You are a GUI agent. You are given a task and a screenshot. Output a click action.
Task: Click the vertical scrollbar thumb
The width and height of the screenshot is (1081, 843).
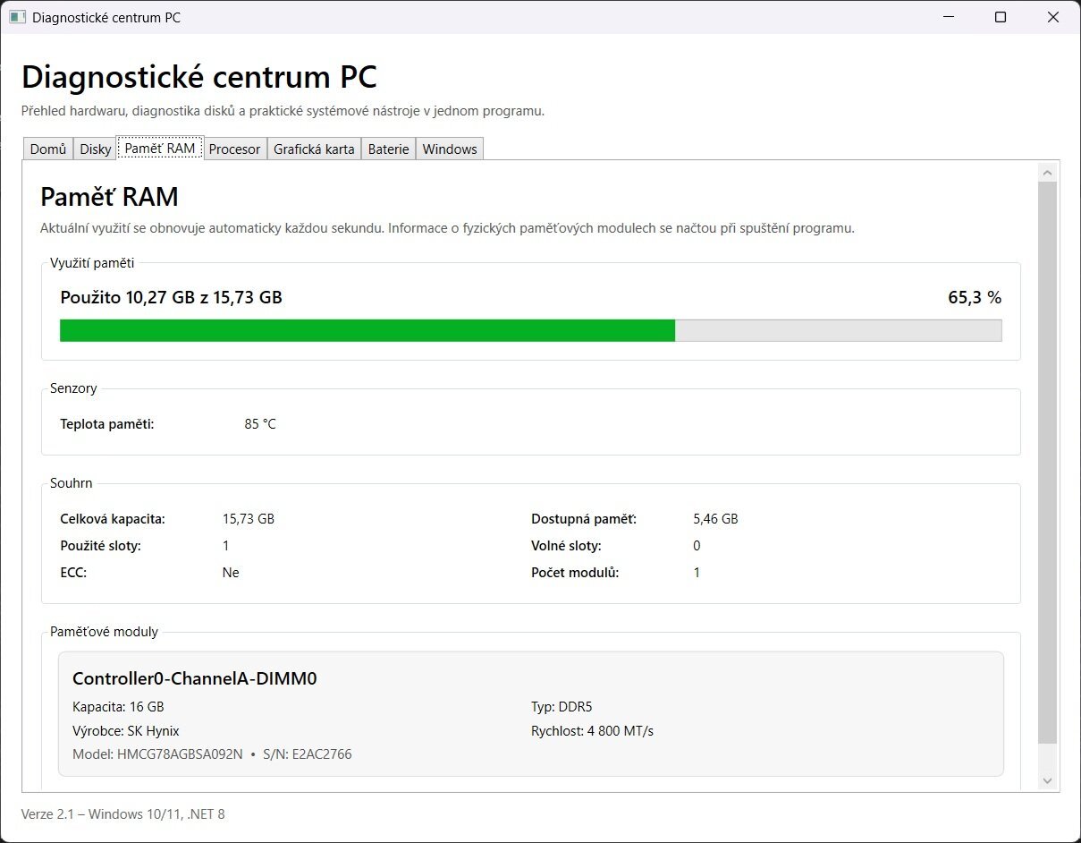click(x=1048, y=462)
